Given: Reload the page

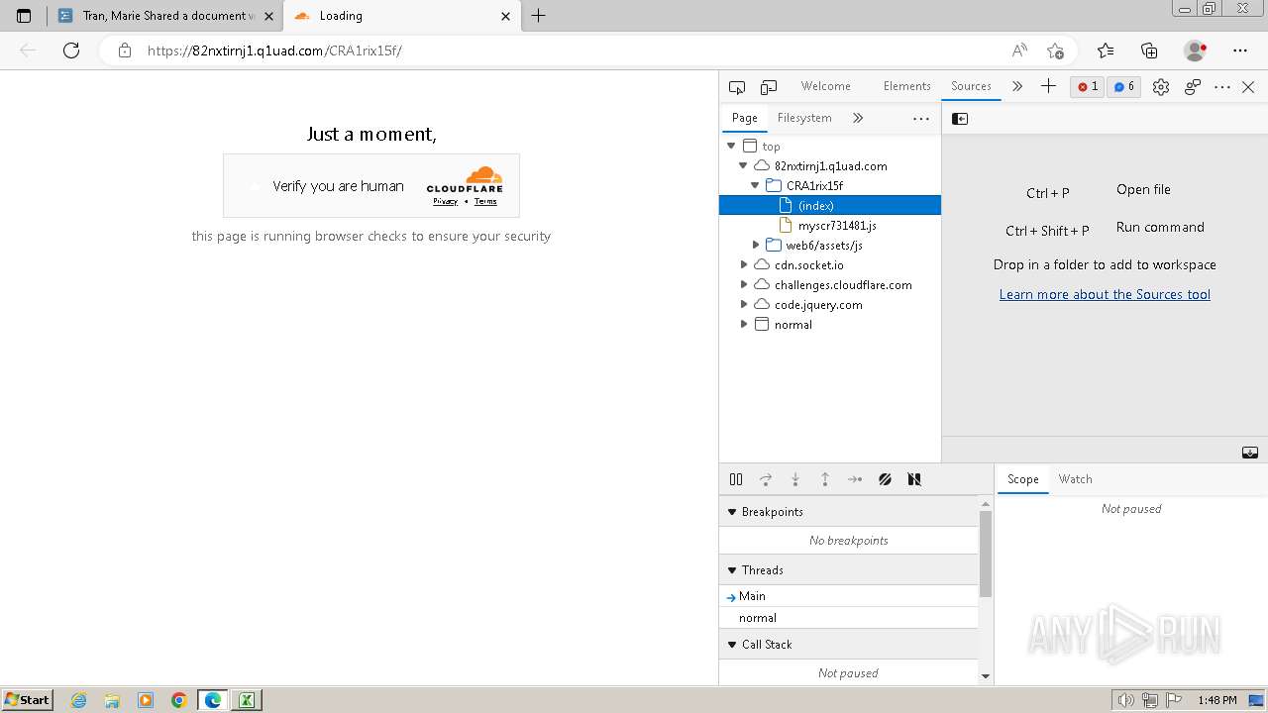Looking at the screenshot, I should pyautogui.click(x=71, y=51).
